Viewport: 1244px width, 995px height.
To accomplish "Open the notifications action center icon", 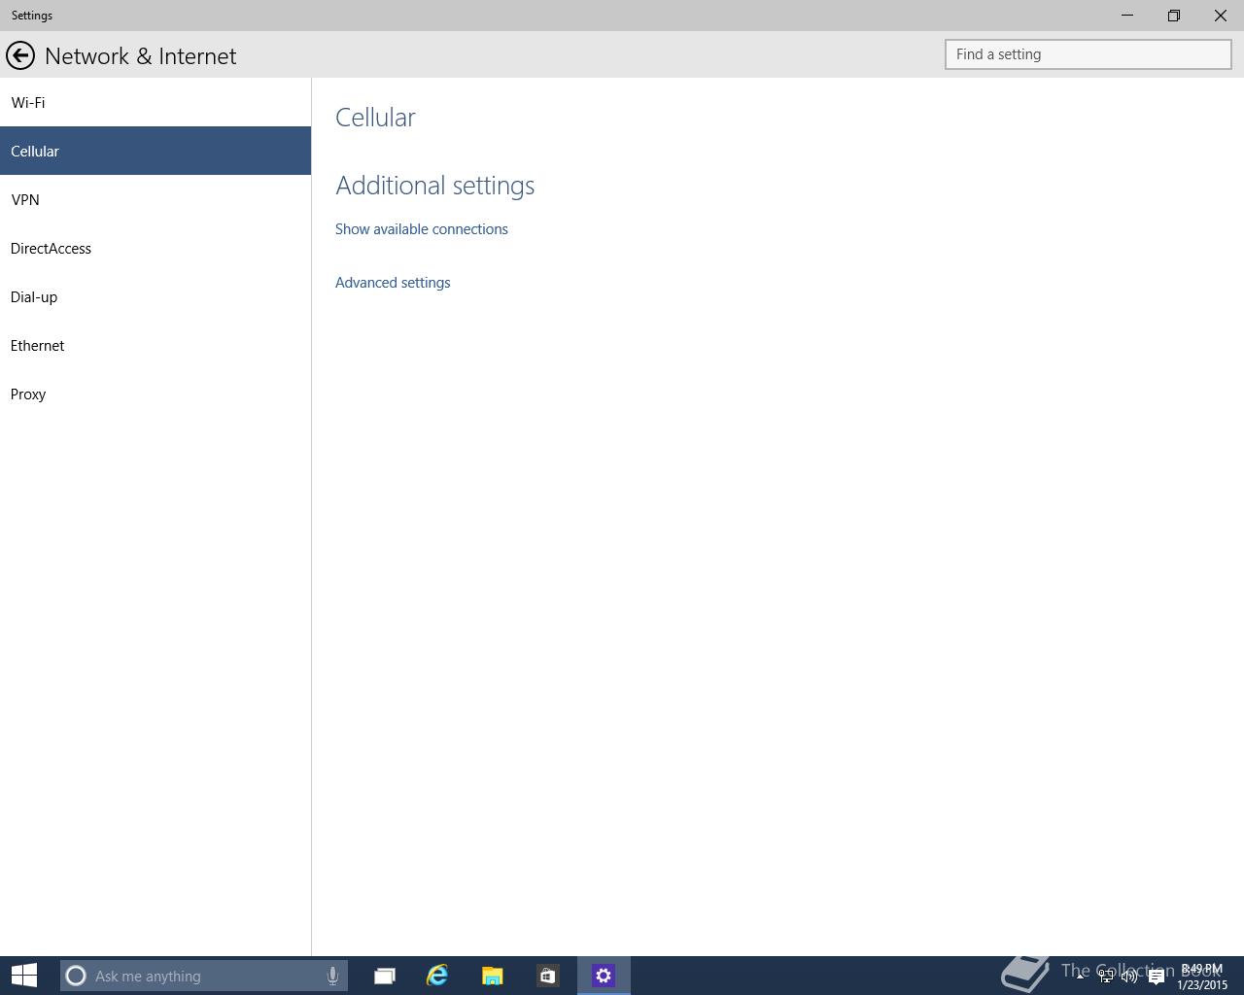I will click(1156, 977).
